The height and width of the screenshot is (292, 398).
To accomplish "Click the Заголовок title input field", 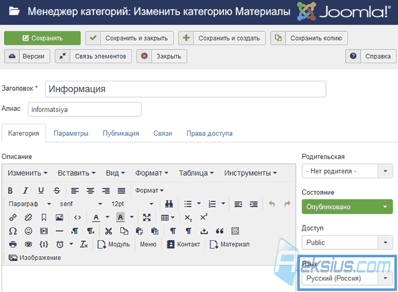I will pos(185,89).
